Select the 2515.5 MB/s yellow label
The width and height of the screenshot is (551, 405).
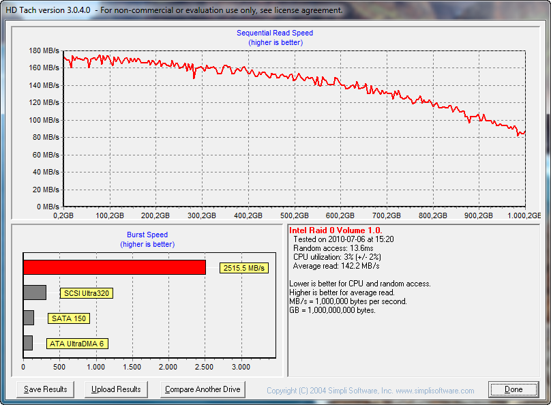244,268
